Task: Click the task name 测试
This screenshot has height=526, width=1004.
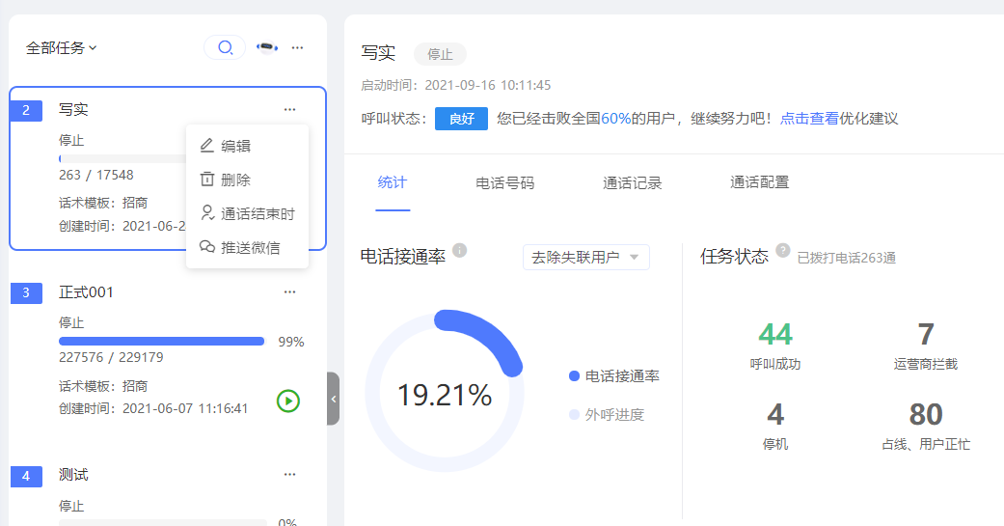Action: pyautogui.click(x=73, y=475)
